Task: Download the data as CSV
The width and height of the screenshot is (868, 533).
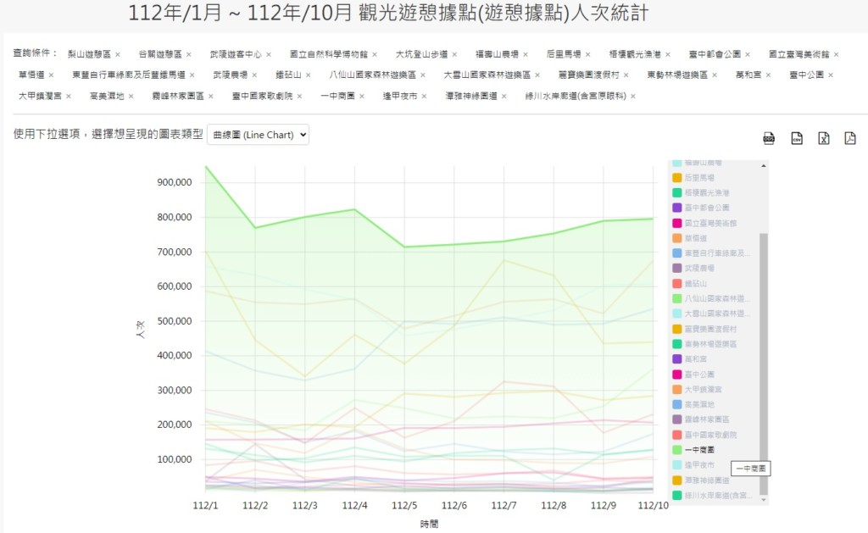Action: [796, 138]
